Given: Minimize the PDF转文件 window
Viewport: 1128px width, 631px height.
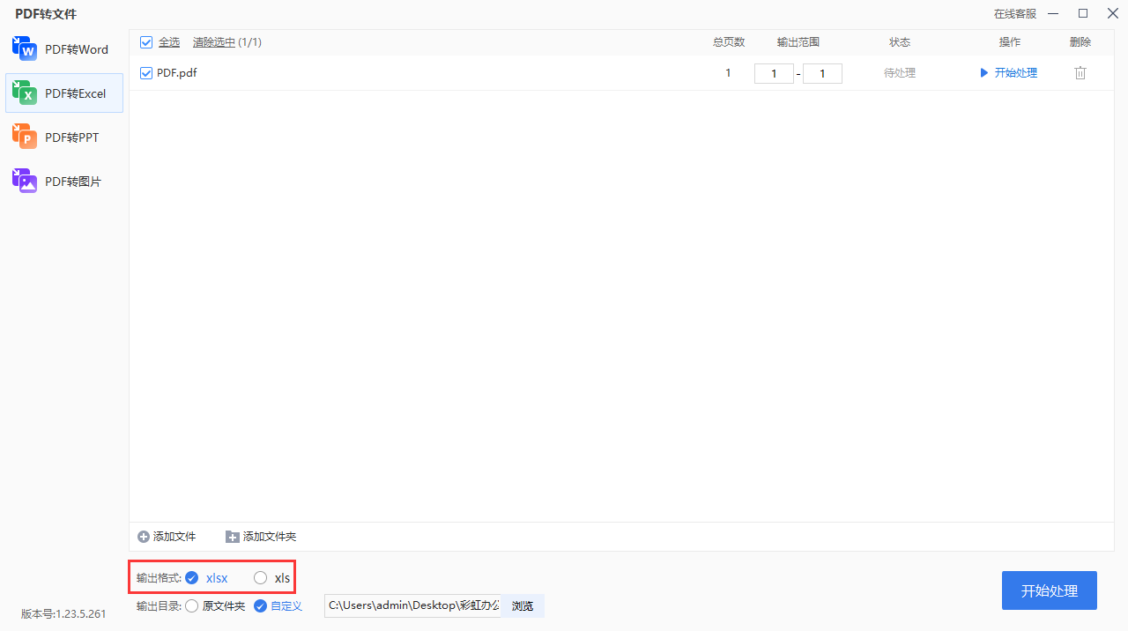Looking at the screenshot, I should pos(1054,13).
